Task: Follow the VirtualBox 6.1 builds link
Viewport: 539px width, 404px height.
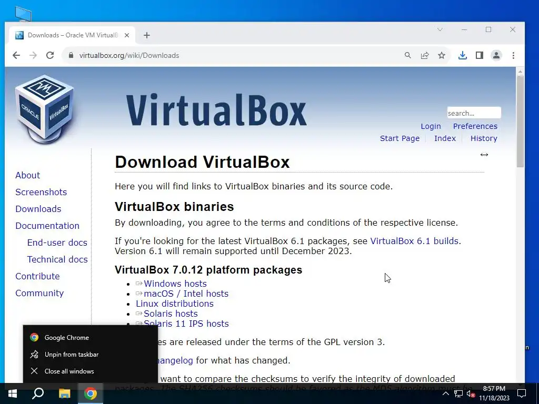Action: 414,241
